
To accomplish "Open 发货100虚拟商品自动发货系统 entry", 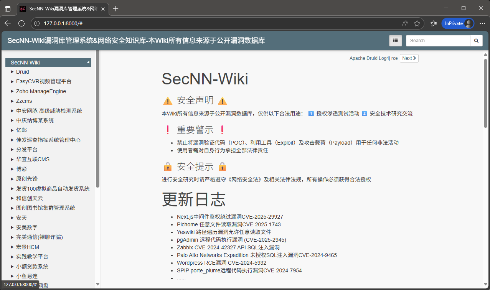I will click(x=53, y=189).
